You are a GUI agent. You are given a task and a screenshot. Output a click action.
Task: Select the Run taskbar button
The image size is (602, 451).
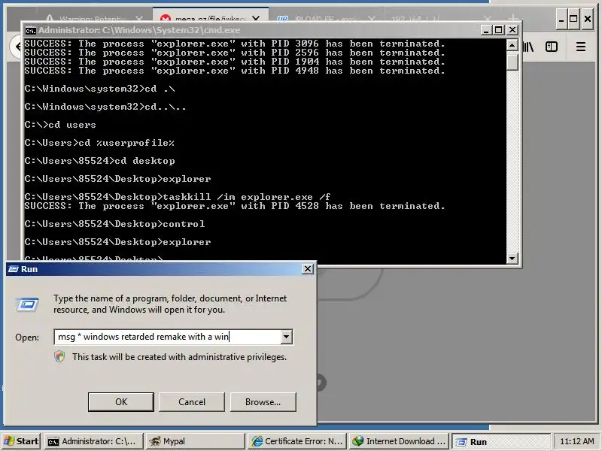pos(501,441)
